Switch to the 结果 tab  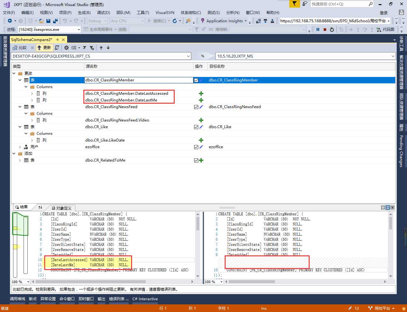(21, 207)
